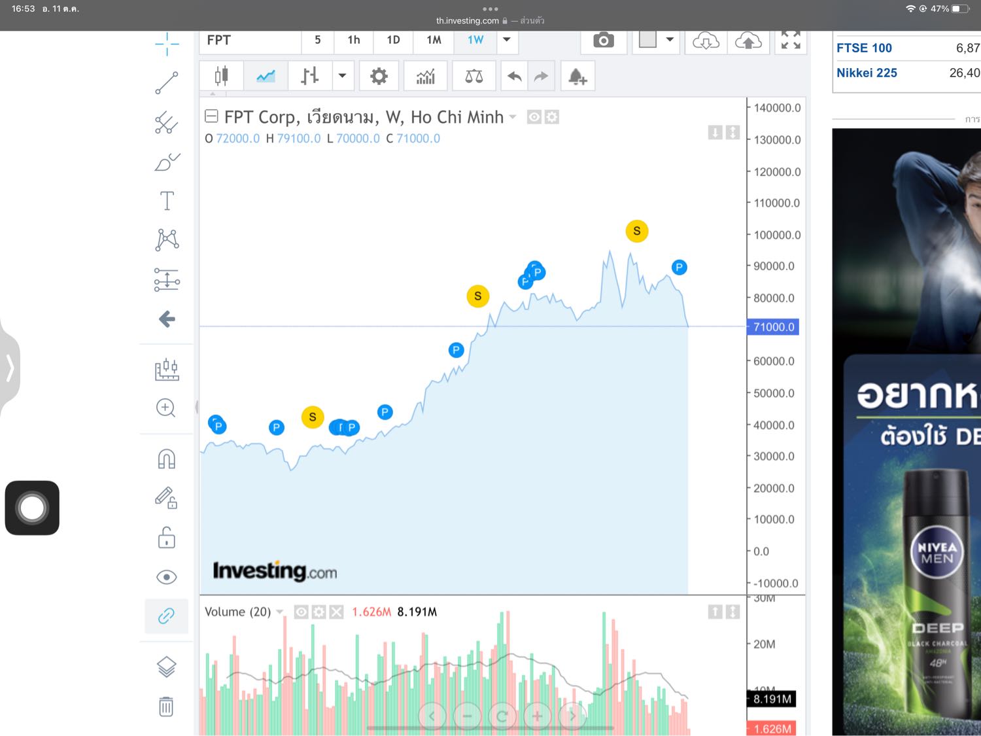This screenshot has height=736, width=981.
Task: Click the compare symbols scale icon
Action: (473, 77)
